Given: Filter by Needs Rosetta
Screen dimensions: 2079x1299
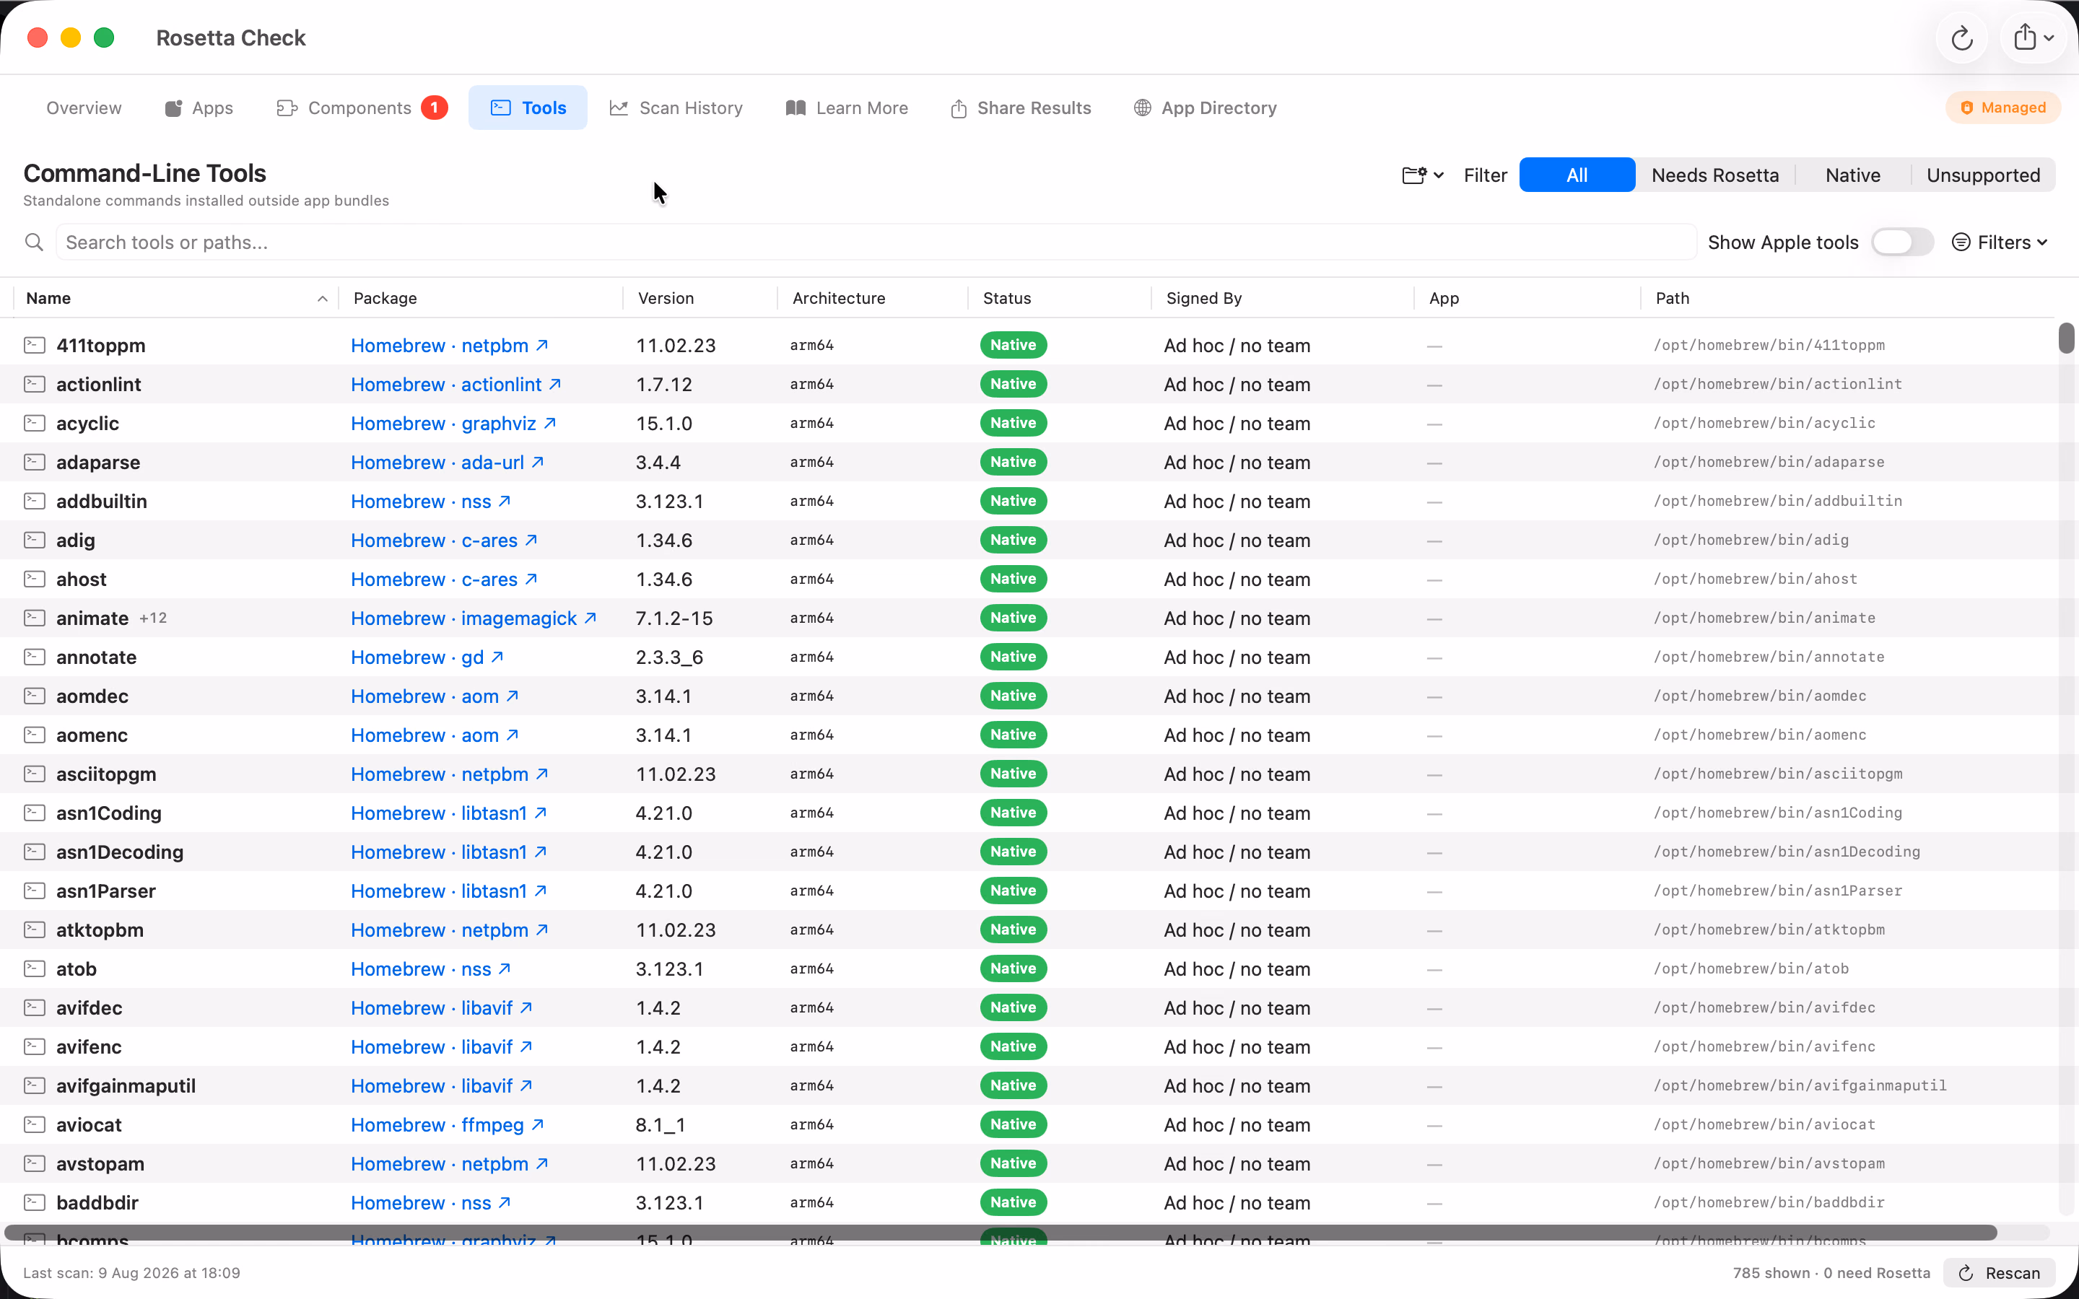Looking at the screenshot, I should pyautogui.click(x=1714, y=175).
